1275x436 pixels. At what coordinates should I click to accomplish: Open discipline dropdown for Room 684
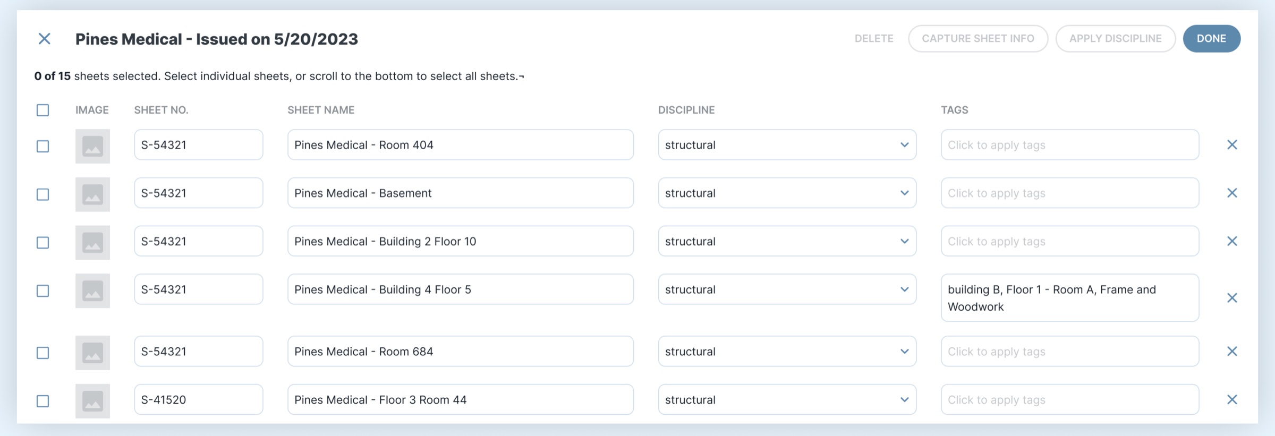(787, 352)
